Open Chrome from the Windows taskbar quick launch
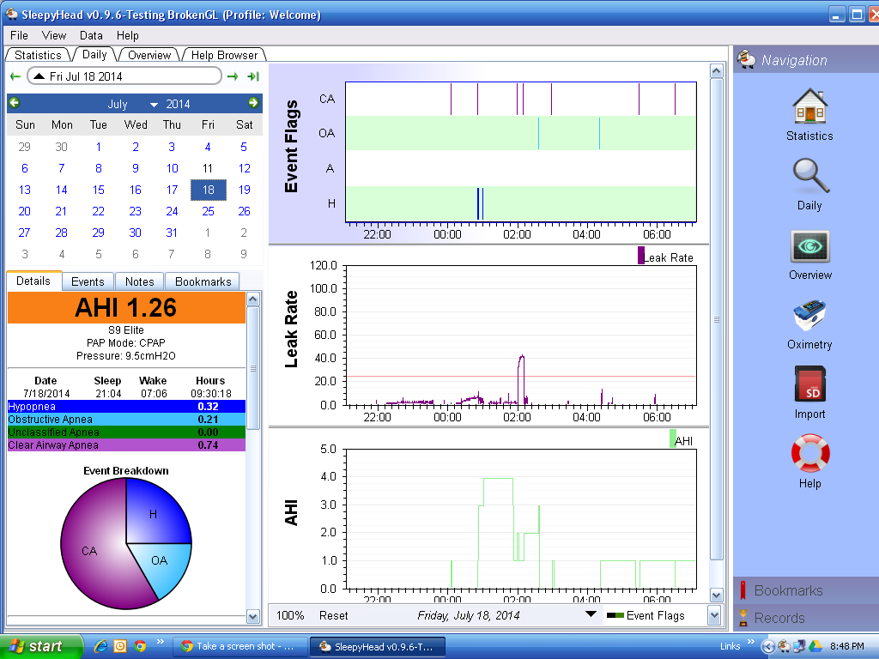This screenshot has width=879, height=659. [x=139, y=646]
